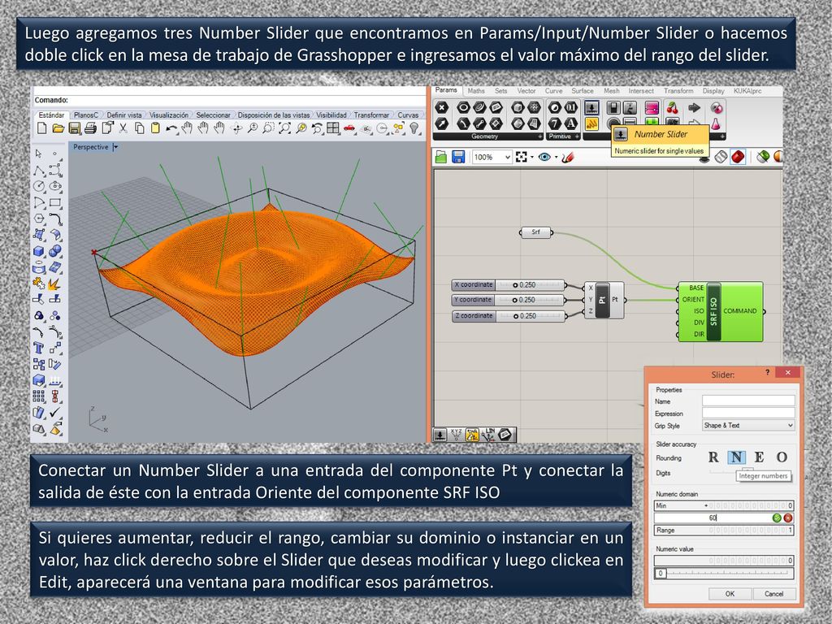Accept the value with green check button

777,518
